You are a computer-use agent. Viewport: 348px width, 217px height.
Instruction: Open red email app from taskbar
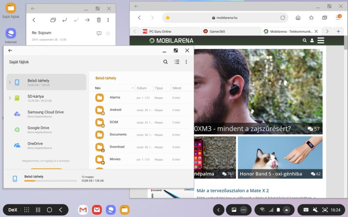97,210
